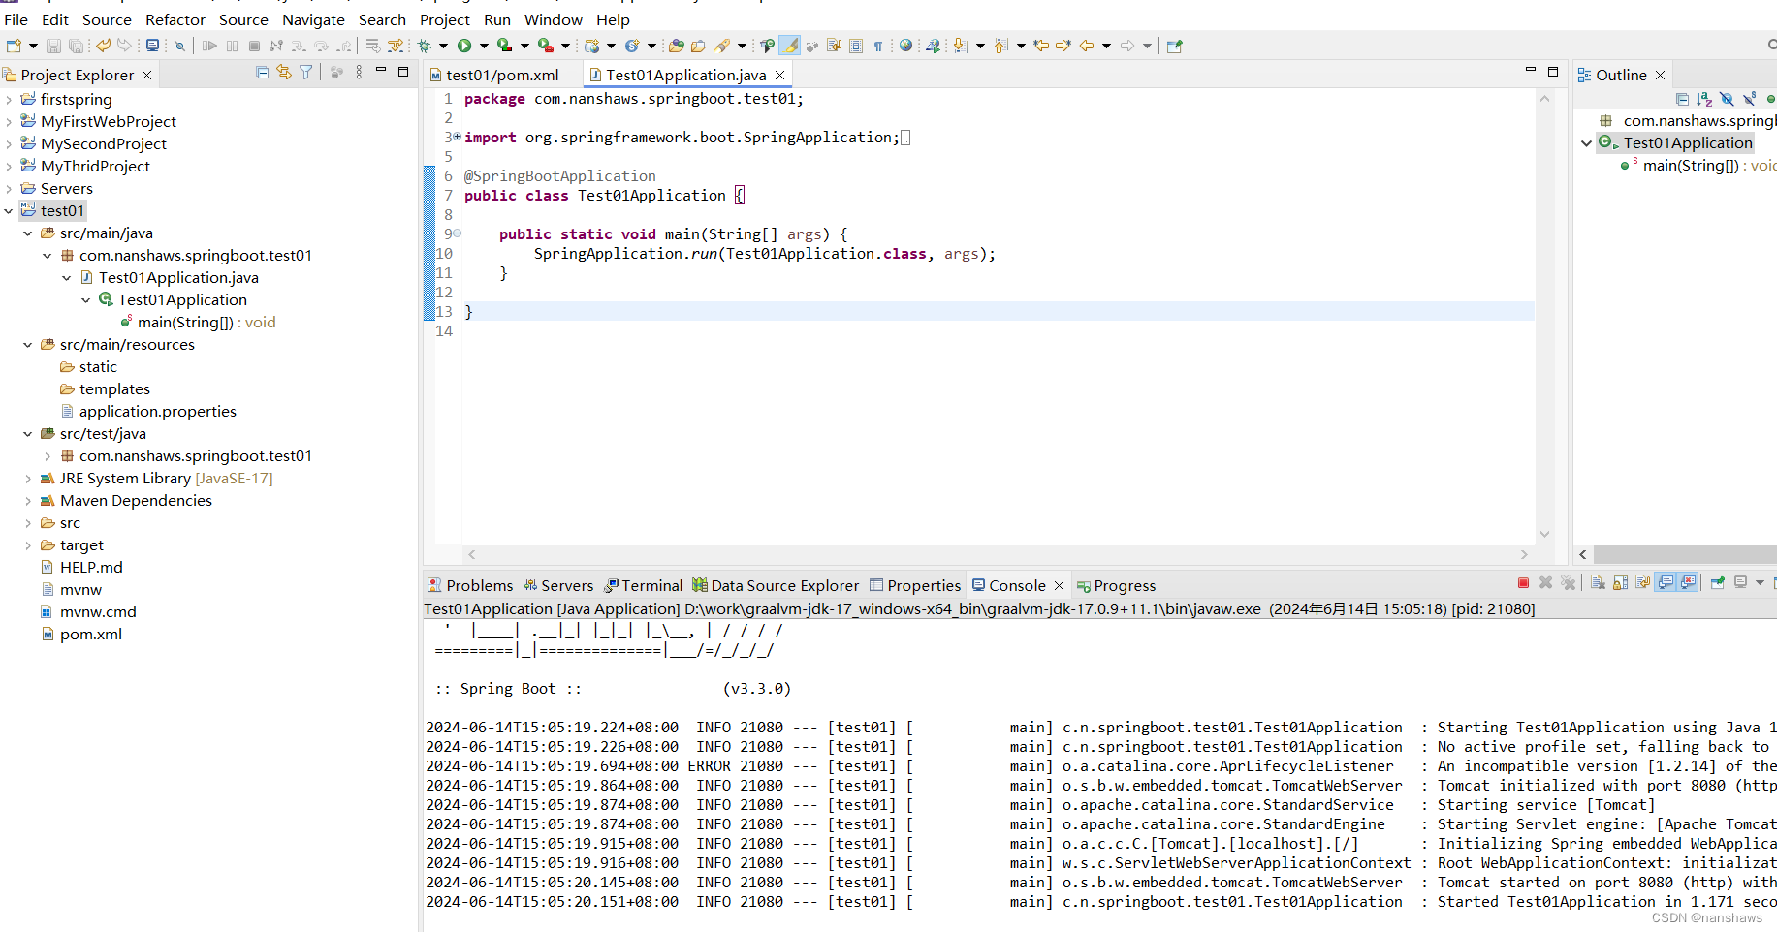This screenshot has height=932, width=1777.
Task: Open the internal Web Browser icon
Action: pyautogui.click(x=905, y=45)
